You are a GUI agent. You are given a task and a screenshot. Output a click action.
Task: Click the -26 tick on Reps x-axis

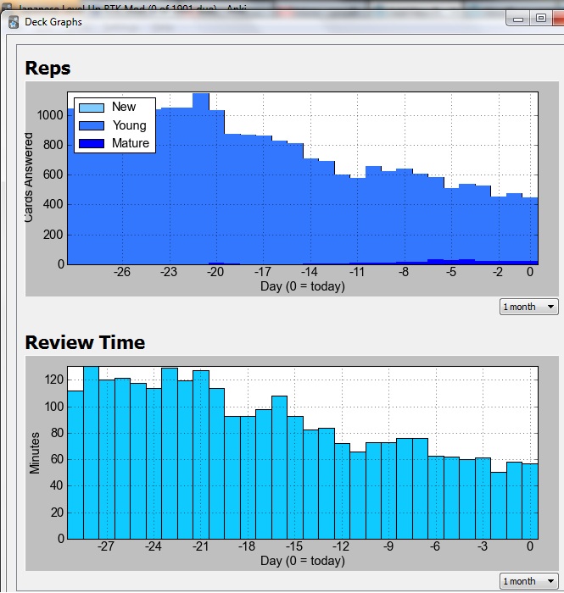pyautogui.click(x=123, y=272)
